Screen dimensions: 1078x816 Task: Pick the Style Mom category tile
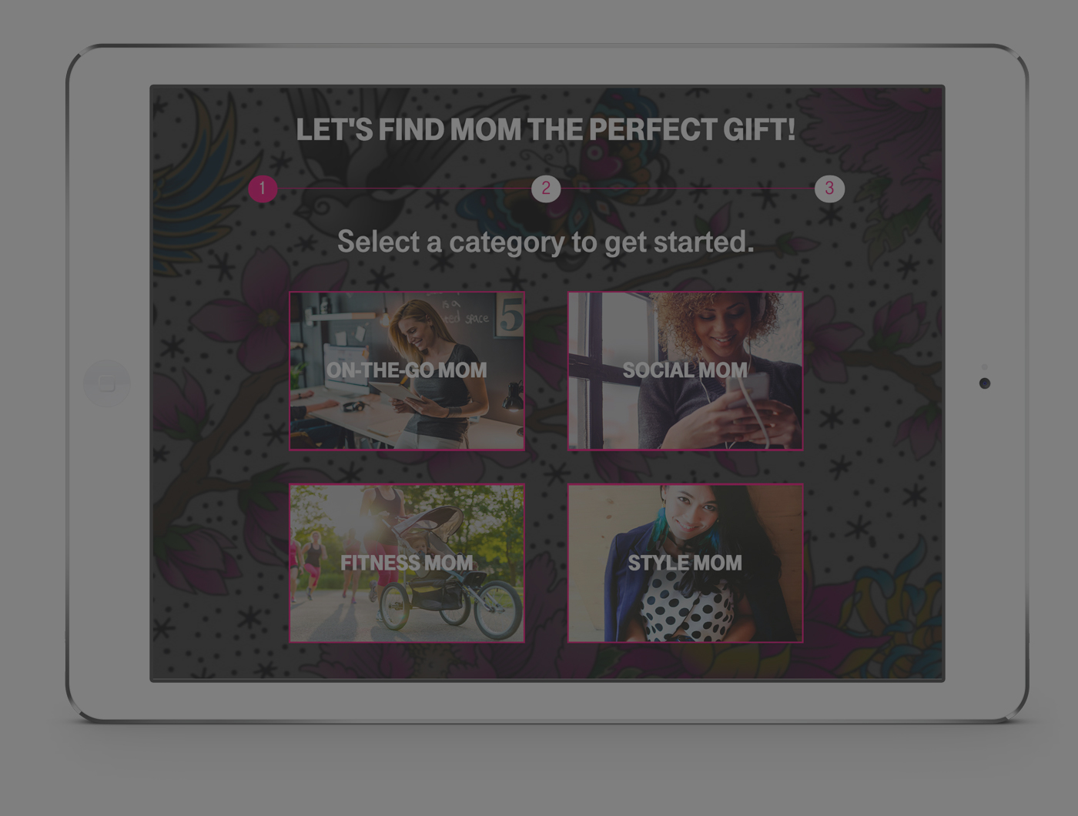[685, 563]
